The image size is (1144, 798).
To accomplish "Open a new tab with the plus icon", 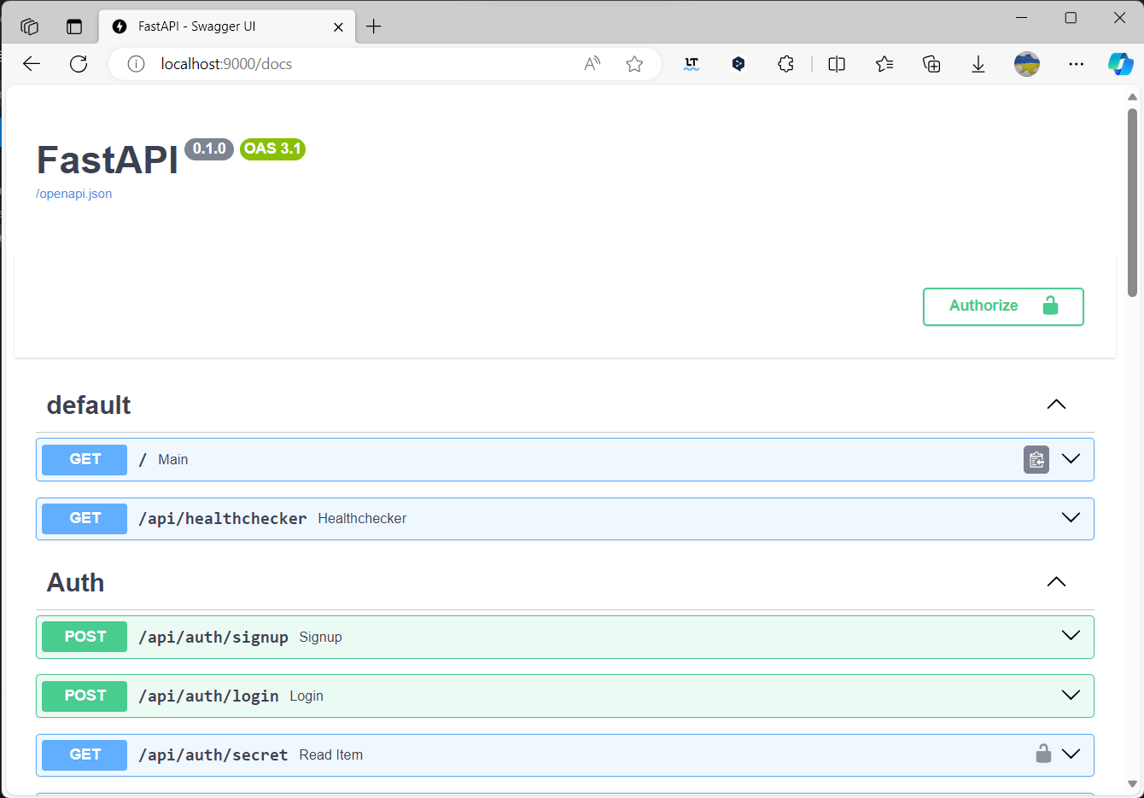I will tap(373, 26).
